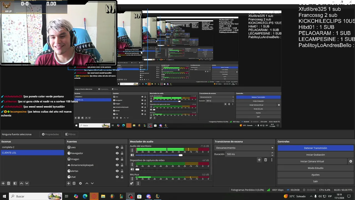
Task: Mute Dispositivo de captura de video audio
Action: (132, 169)
